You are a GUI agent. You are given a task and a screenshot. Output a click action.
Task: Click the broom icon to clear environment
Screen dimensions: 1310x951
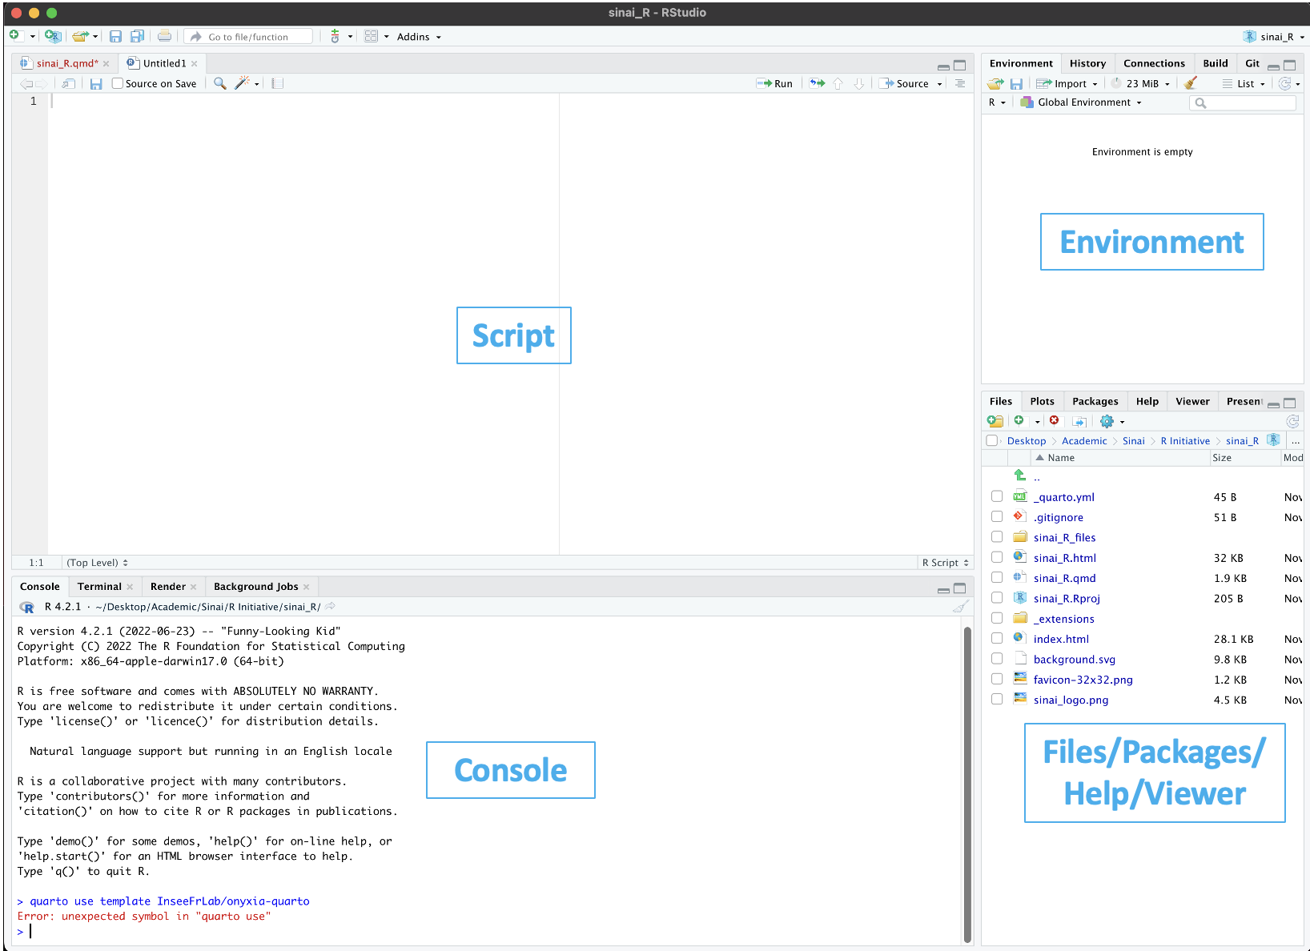pos(1191,83)
